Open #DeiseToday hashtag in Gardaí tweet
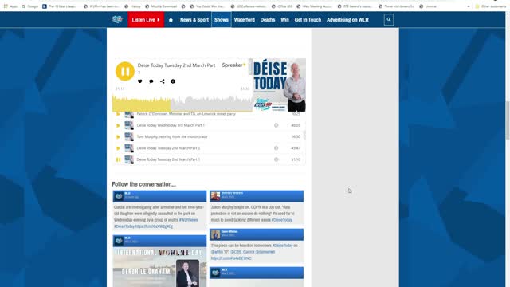The width and height of the screenshot is (510, 287). (124, 226)
